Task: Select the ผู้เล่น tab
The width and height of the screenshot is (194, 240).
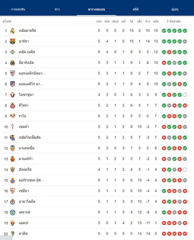Action: [x=175, y=9]
